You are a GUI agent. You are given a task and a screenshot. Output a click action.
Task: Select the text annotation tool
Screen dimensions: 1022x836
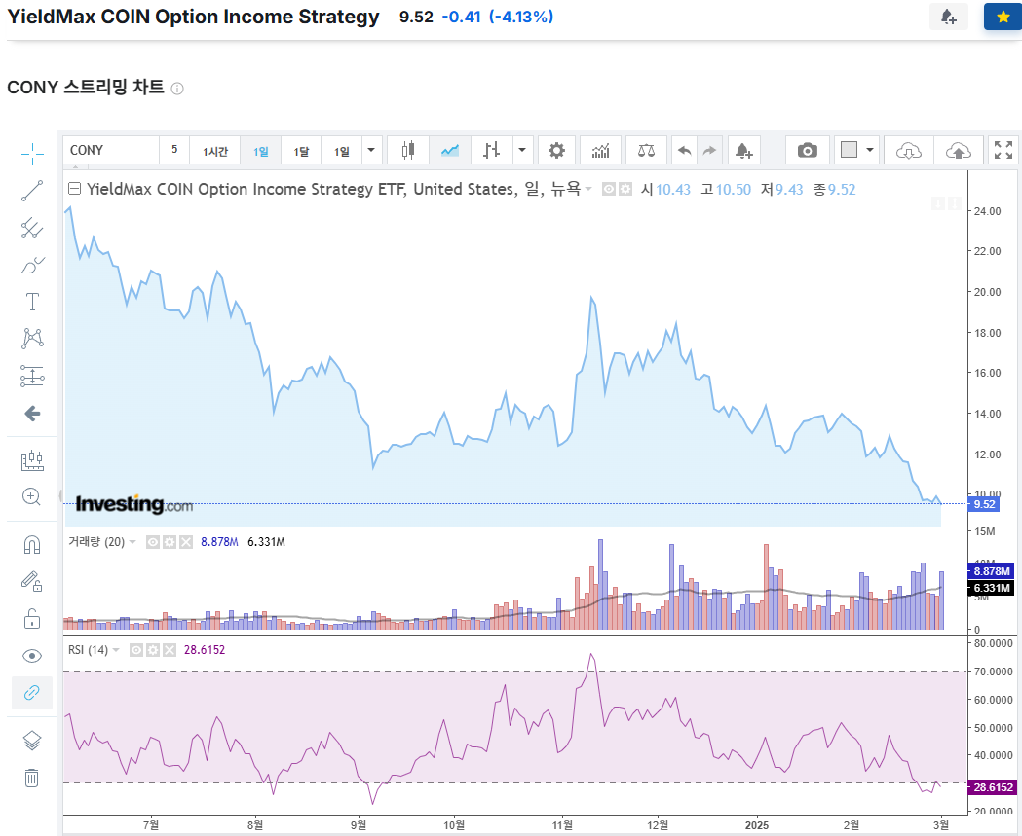[32, 302]
